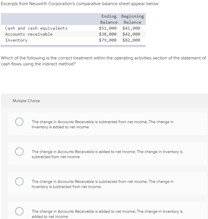Click the $82,000 beginning inventory cell

(x=131, y=40)
